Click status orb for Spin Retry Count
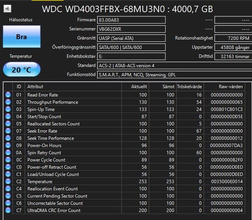252x220 pixels. tap(8, 153)
